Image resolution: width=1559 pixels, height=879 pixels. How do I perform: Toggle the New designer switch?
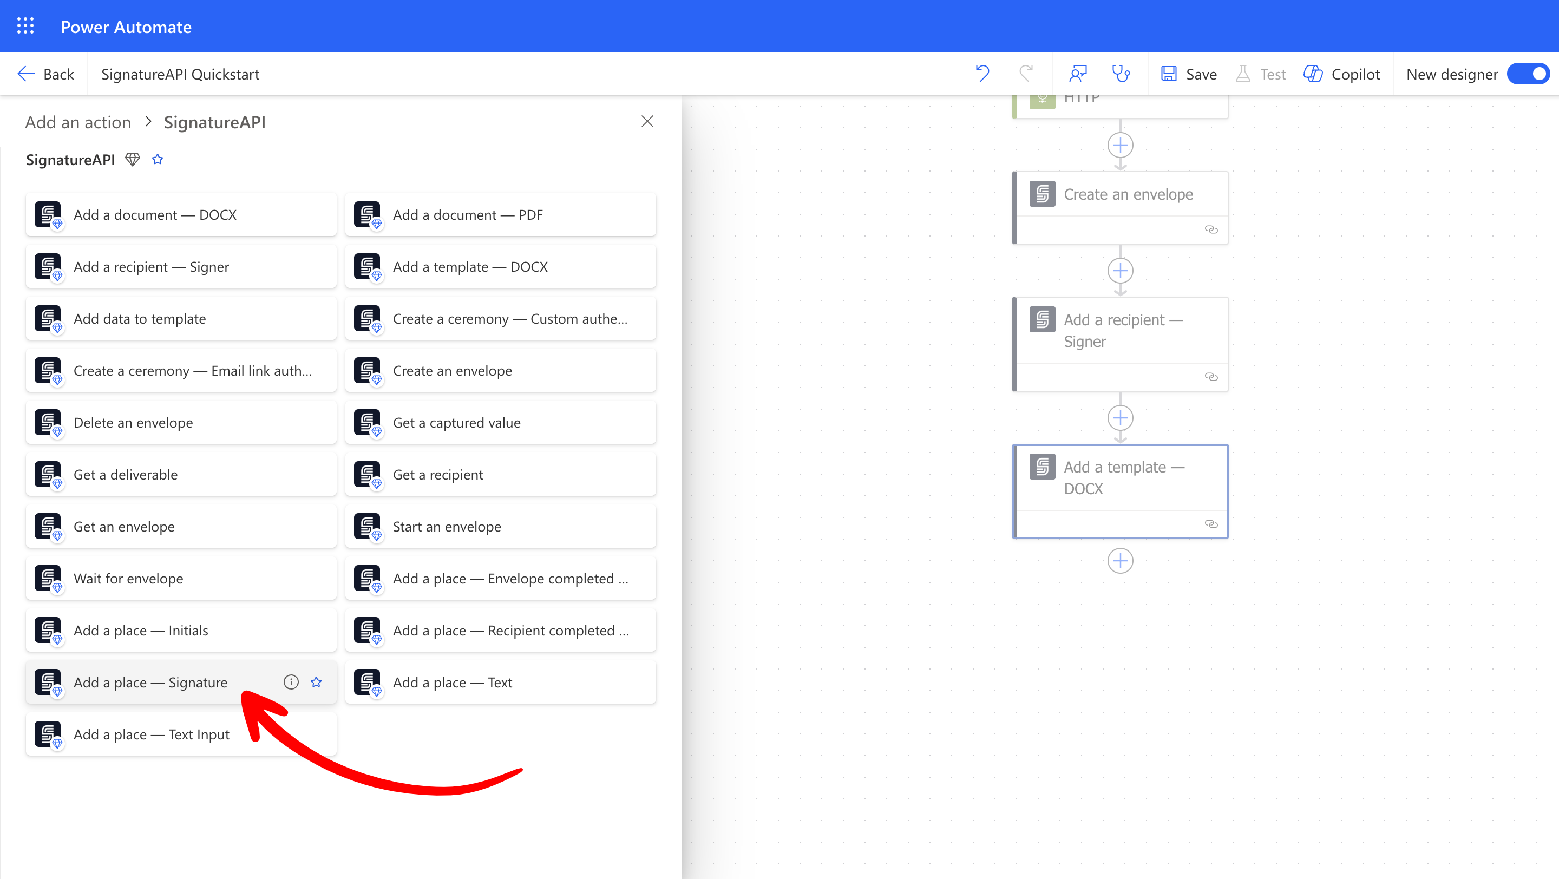point(1529,74)
